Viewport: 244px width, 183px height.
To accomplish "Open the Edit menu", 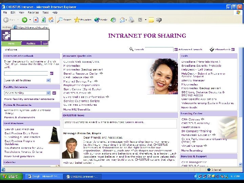I will point(13,13).
